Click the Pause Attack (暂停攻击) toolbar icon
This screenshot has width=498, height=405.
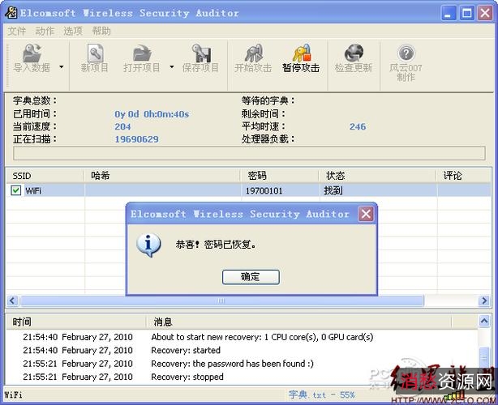point(301,58)
